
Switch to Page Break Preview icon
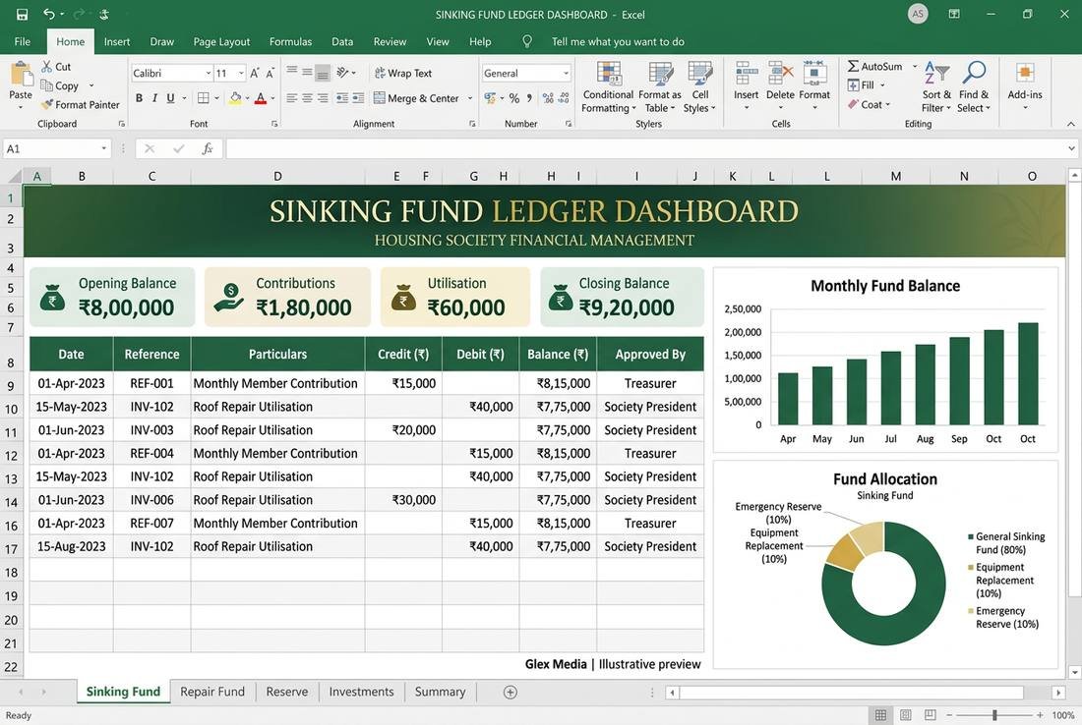(x=931, y=714)
